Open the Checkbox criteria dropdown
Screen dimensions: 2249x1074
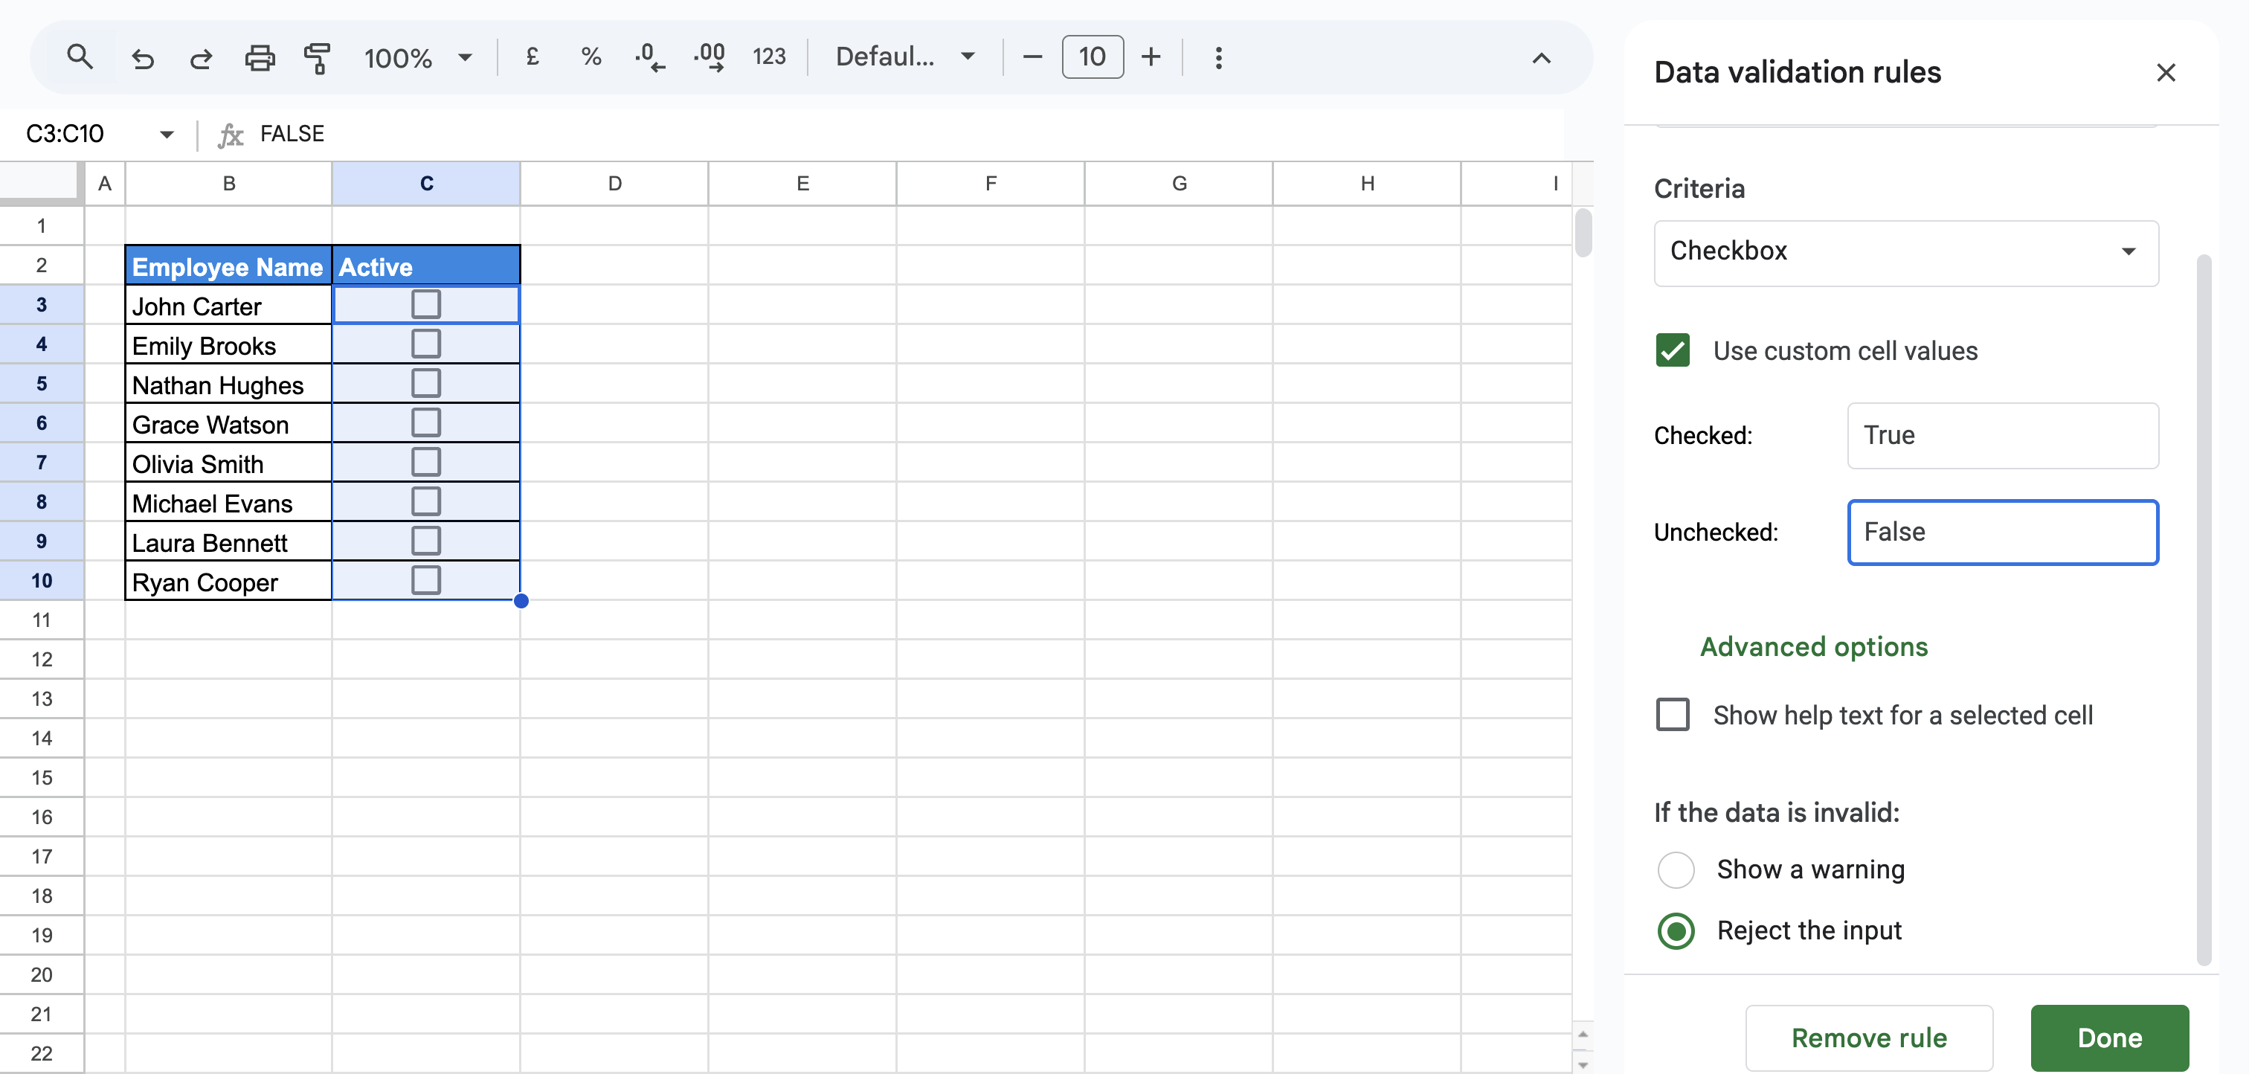(x=1906, y=252)
